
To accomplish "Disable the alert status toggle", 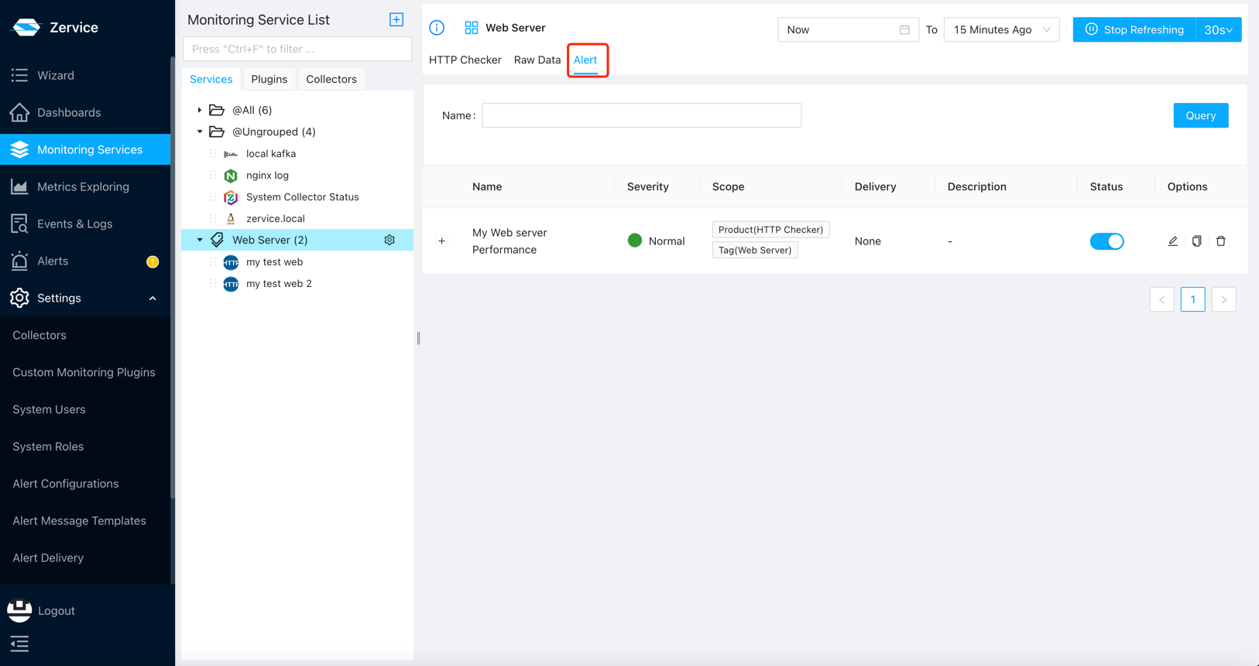I will (1106, 241).
